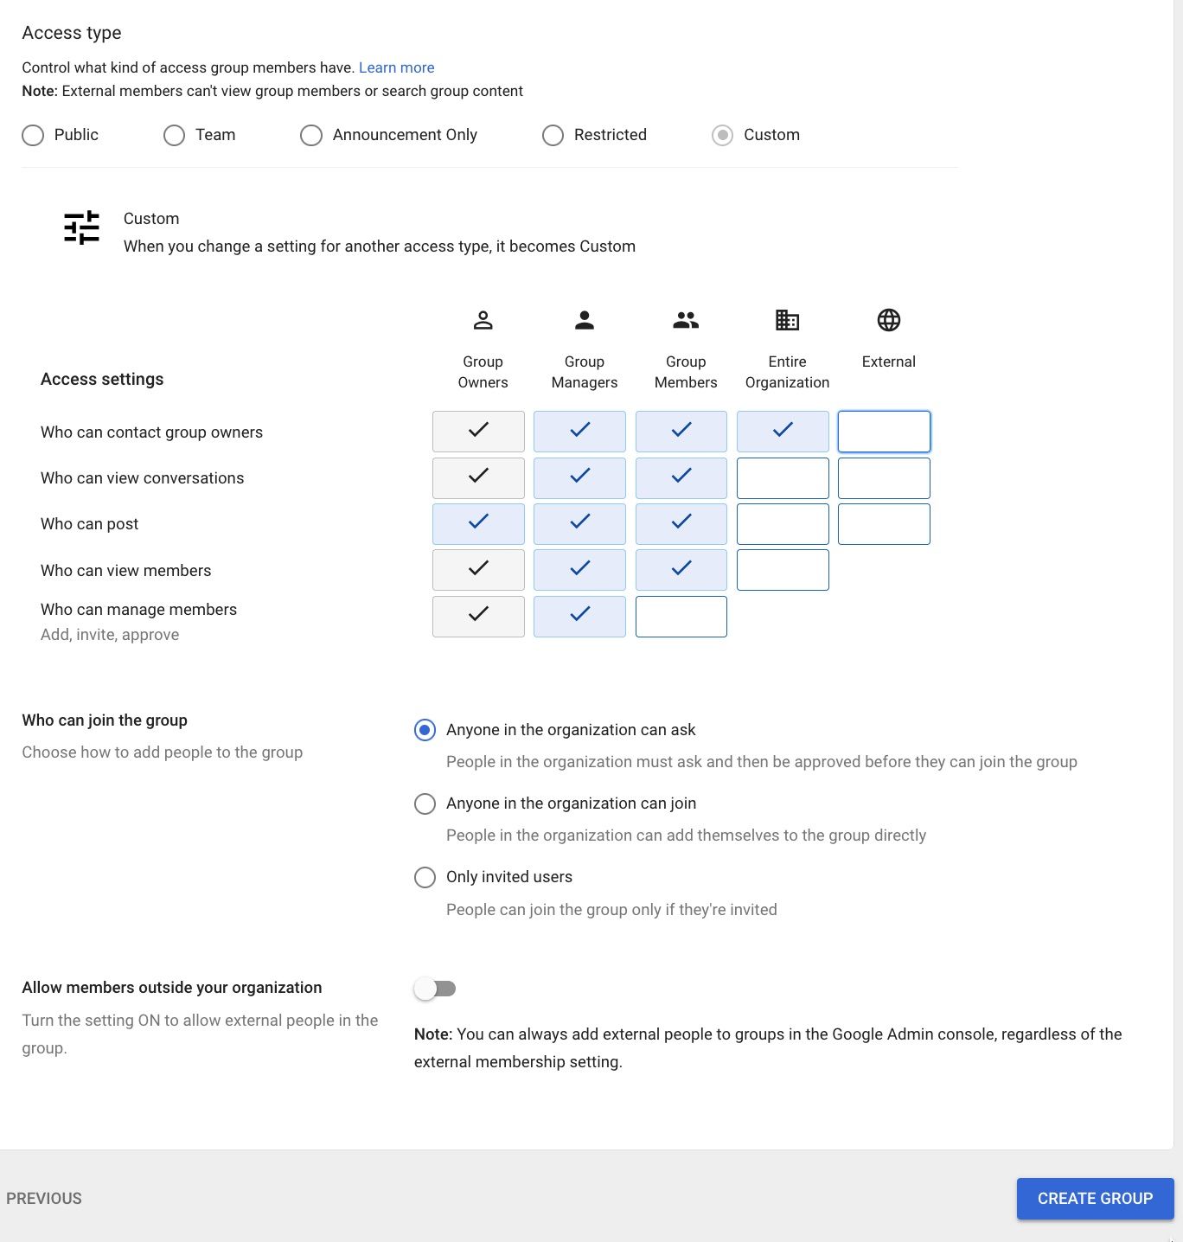This screenshot has height=1242, width=1183.
Task: Click the Create Group button
Action: click(x=1095, y=1199)
